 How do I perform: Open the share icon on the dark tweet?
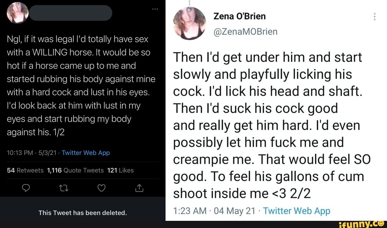click(x=139, y=187)
